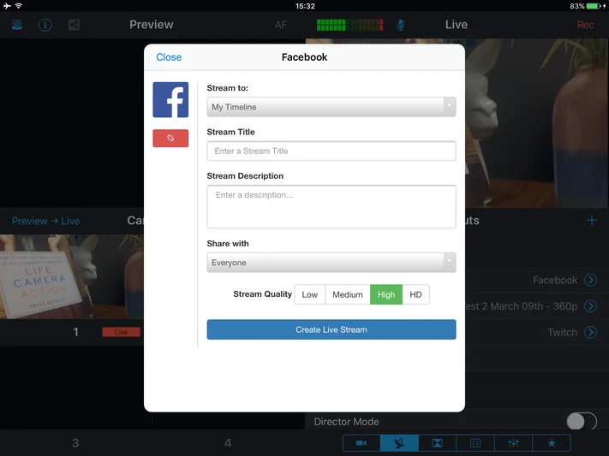Tap the AF autofocus button
Viewport: 609px width, 456px height.
pyautogui.click(x=281, y=25)
